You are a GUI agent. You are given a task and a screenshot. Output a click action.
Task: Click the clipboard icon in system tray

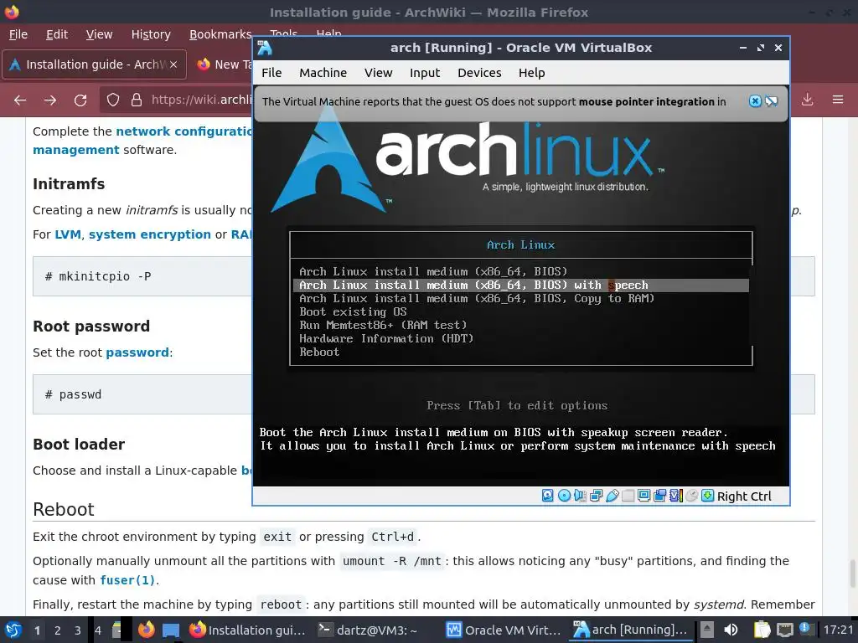[x=762, y=630]
